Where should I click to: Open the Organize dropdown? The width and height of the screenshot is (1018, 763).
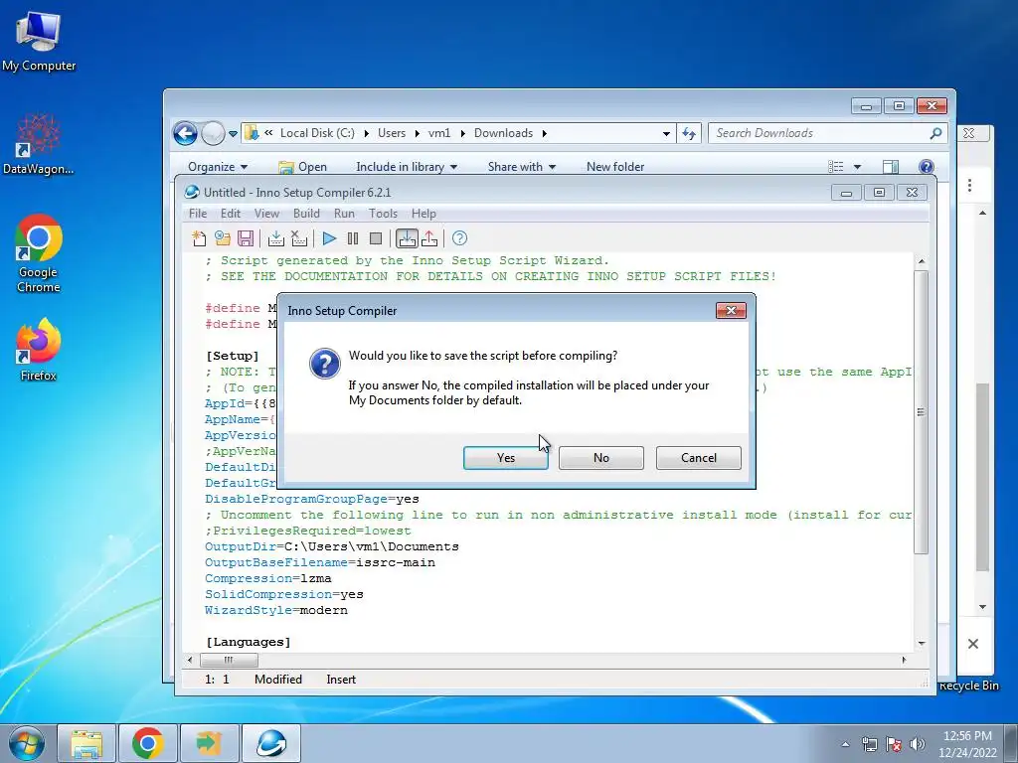218,167
